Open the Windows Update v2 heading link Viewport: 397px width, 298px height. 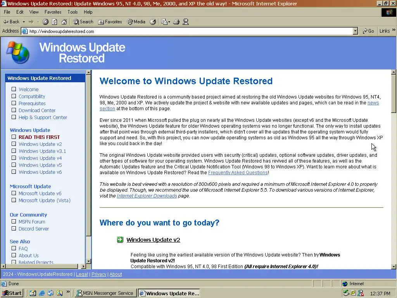(x=153, y=240)
